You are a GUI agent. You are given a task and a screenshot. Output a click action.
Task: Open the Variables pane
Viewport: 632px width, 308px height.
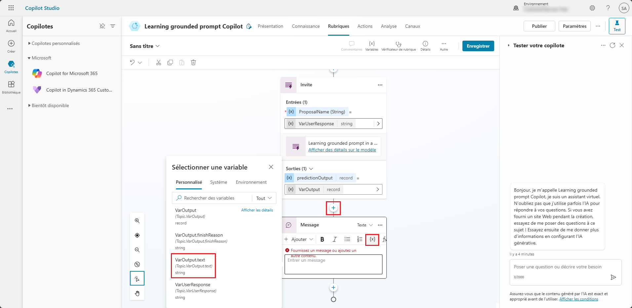click(372, 46)
